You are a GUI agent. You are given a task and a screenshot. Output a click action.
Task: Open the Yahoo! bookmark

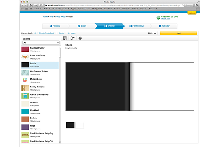click(135, 9)
